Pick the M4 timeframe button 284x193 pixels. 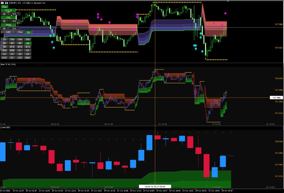[20, 43]
